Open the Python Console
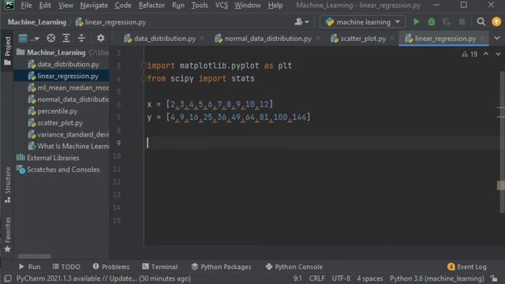This screenshot has width=505, height=284. coord(294,267)
